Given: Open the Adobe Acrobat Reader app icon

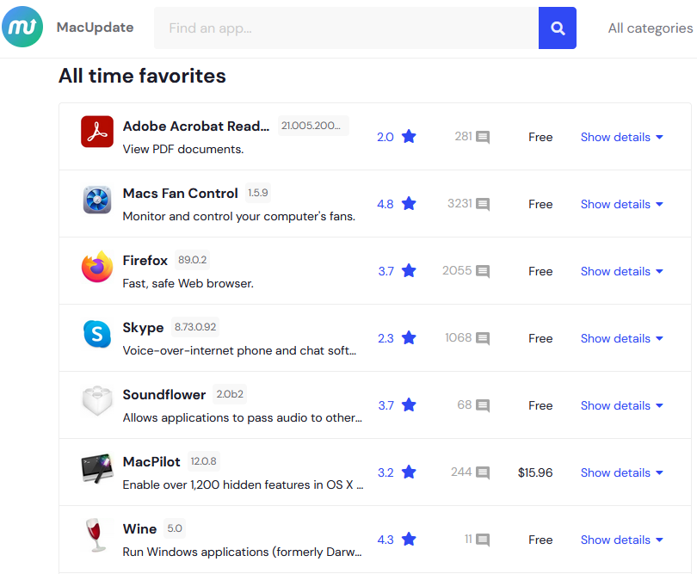Looking at the screenshot, I should pyautogui.click(x=97, y=132).
